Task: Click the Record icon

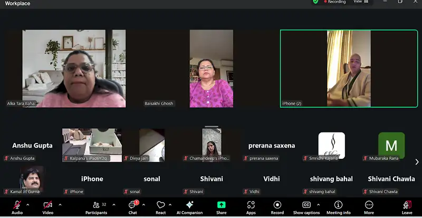Action: click(277, 205)
